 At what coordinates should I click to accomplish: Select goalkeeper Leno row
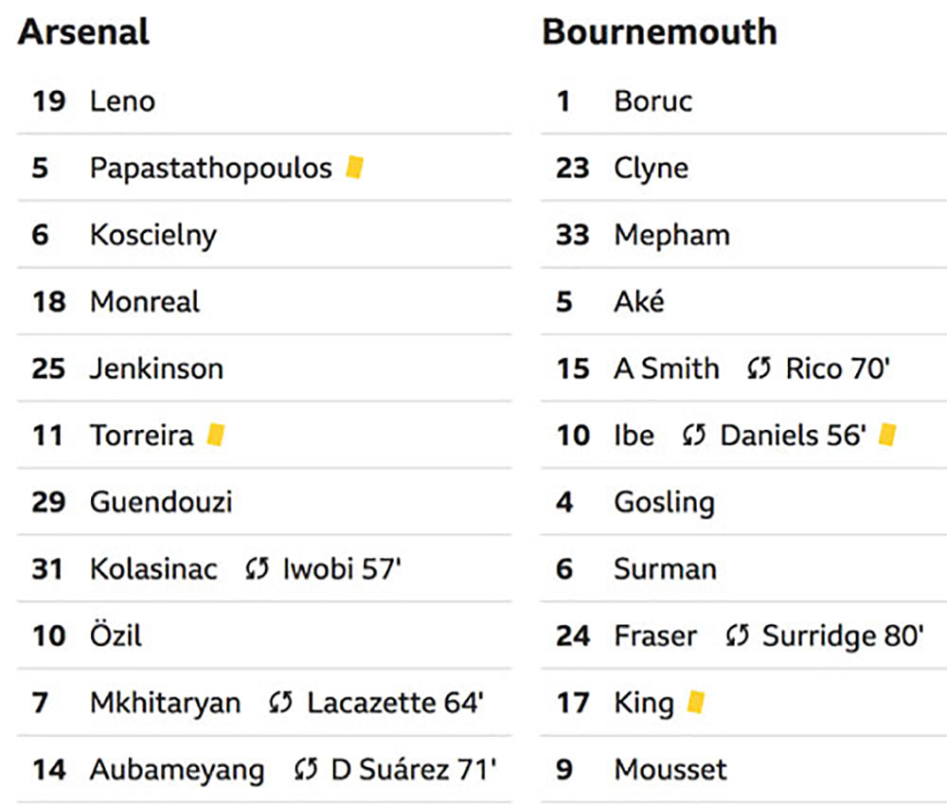264,100
